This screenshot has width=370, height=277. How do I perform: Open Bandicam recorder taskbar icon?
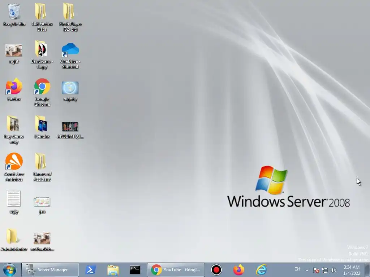(x=216, y=270)
